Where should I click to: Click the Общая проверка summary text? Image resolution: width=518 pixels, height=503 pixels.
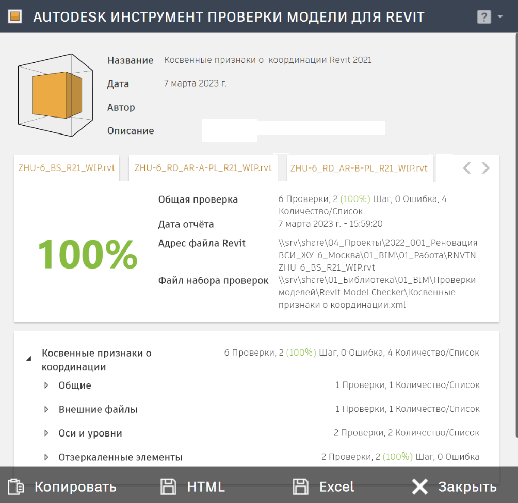click(x=362, y=205)
